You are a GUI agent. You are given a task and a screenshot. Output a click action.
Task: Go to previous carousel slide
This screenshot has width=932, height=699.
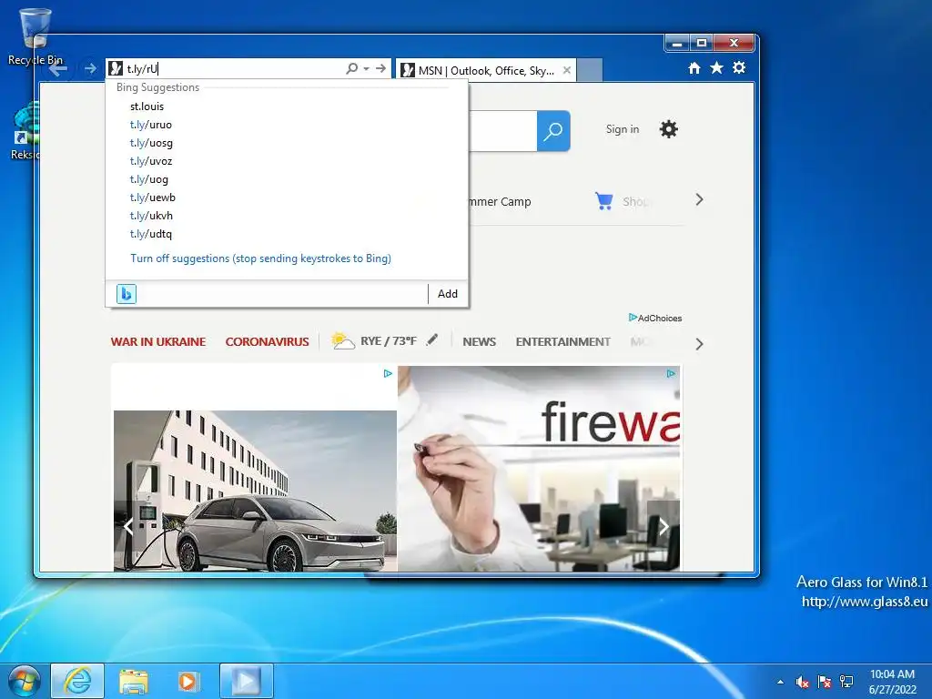[x=129, y=526]
